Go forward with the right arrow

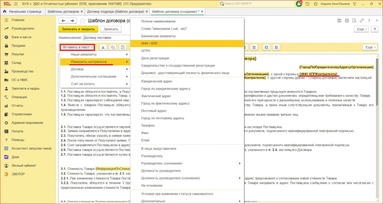72,21
